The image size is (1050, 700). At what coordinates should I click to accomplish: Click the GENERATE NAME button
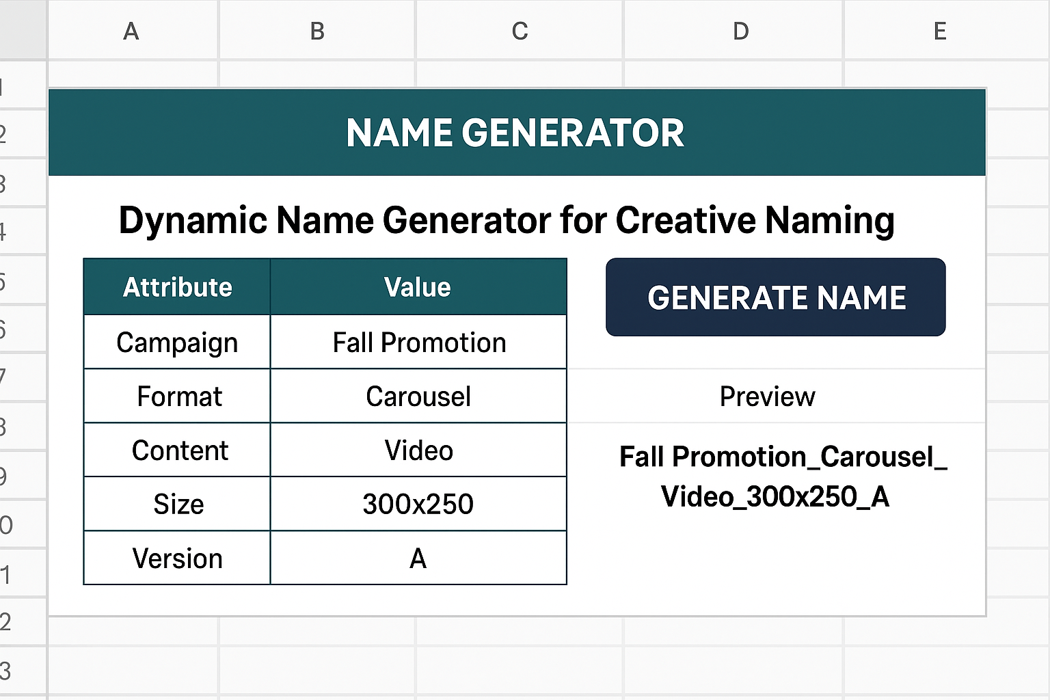775,297
